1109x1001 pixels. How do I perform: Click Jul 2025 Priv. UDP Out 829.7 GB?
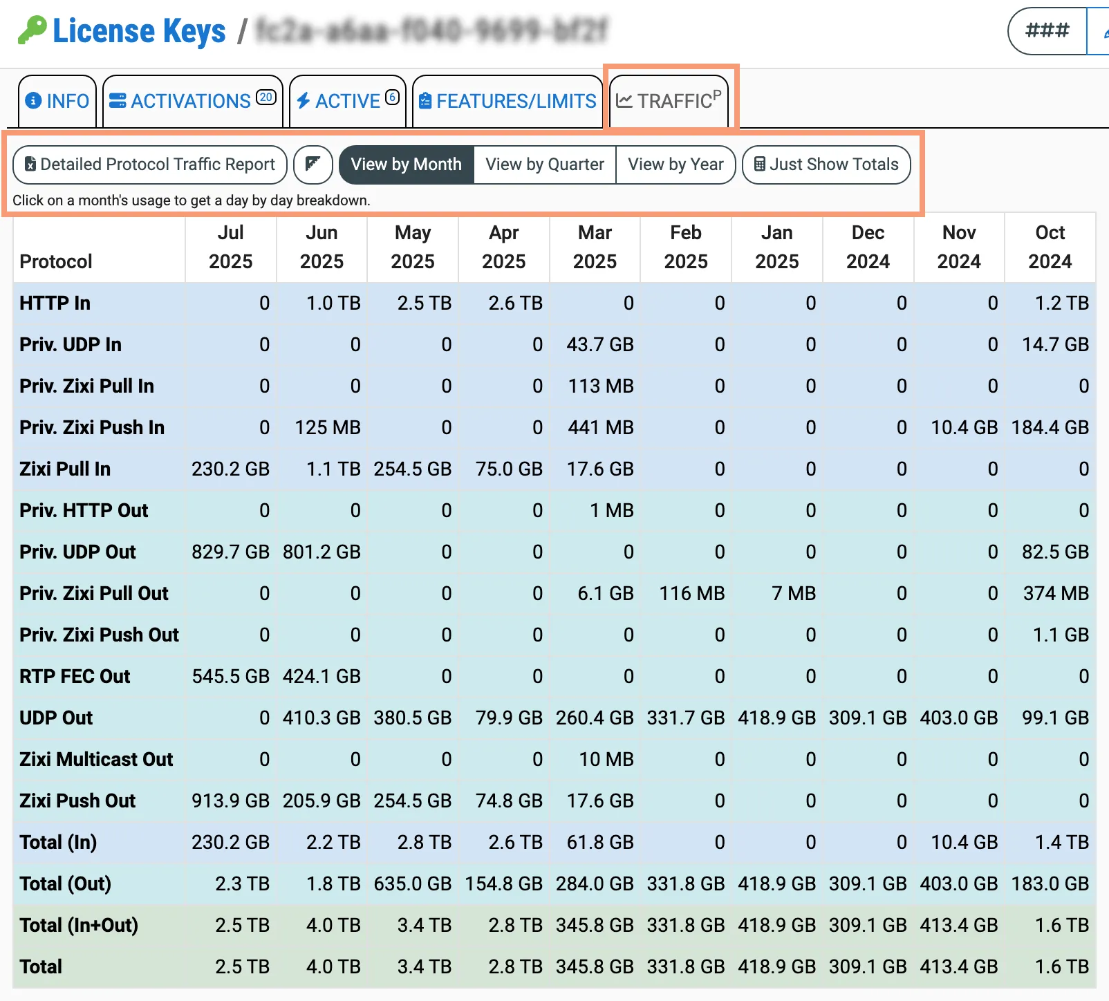[x=230, y=552]
